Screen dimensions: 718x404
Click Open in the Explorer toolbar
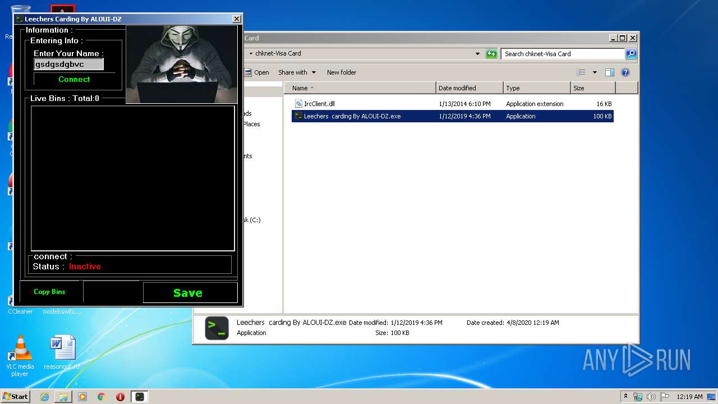coord(257,72)
